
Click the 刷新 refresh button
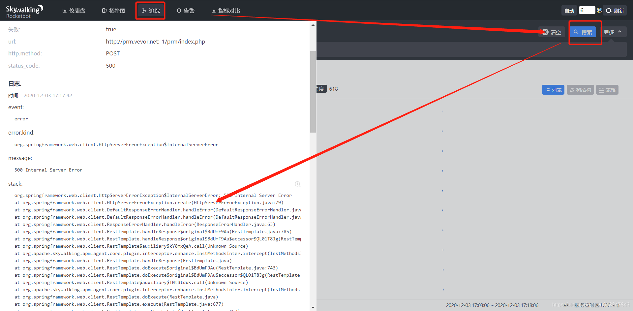(615, 11)
